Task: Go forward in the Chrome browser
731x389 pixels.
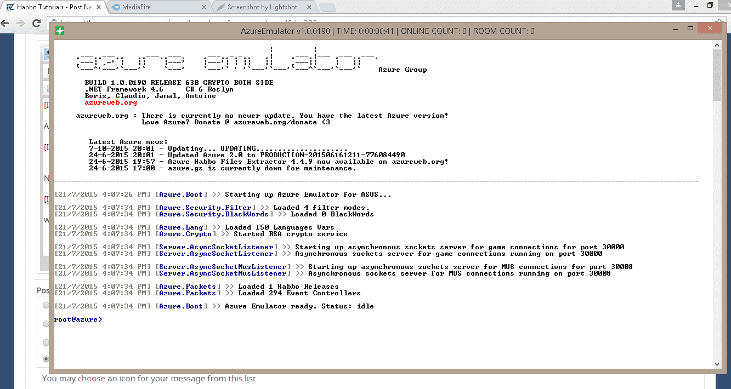Action: pyautogui.click(x=21, y=24)
